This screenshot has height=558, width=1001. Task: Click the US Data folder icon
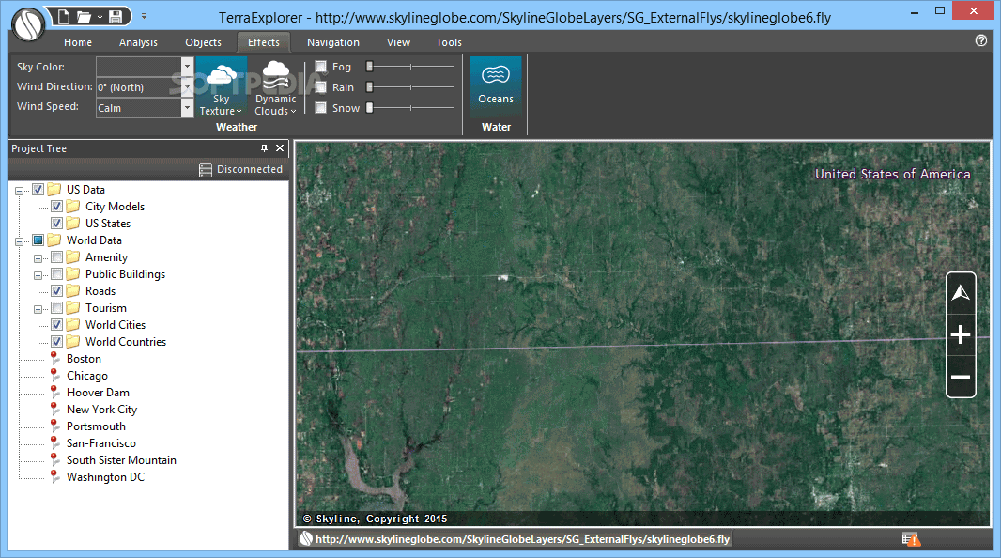pyautogui.click(x=54, y=189)
